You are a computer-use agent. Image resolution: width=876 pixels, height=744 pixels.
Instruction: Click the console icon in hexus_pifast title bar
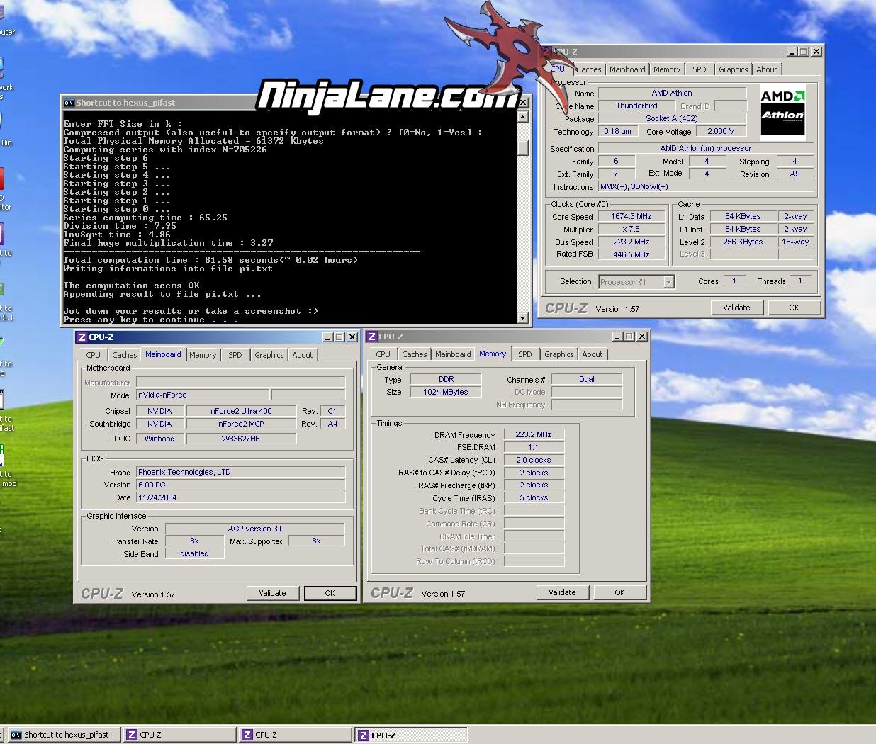(x=69, y=103)
